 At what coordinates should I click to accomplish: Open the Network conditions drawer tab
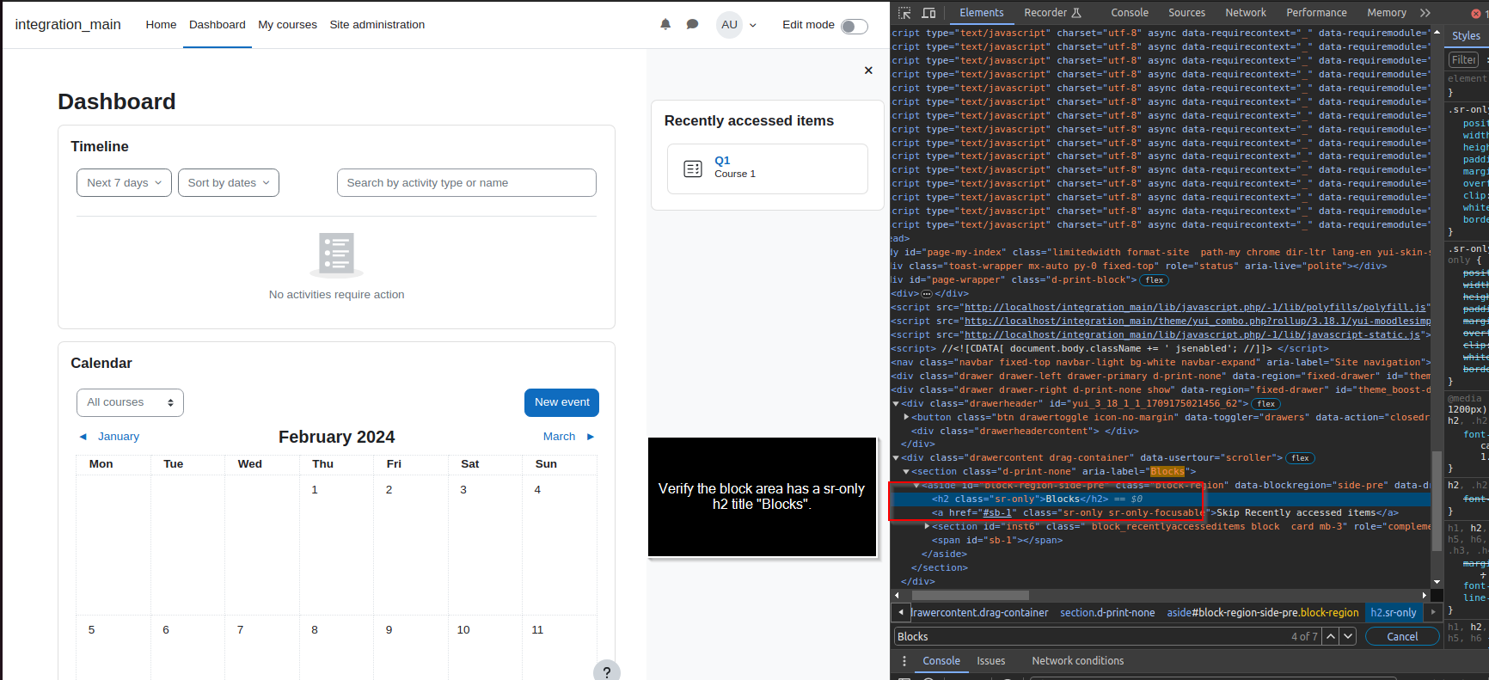pyautogui.click(x=1077, y=661)
